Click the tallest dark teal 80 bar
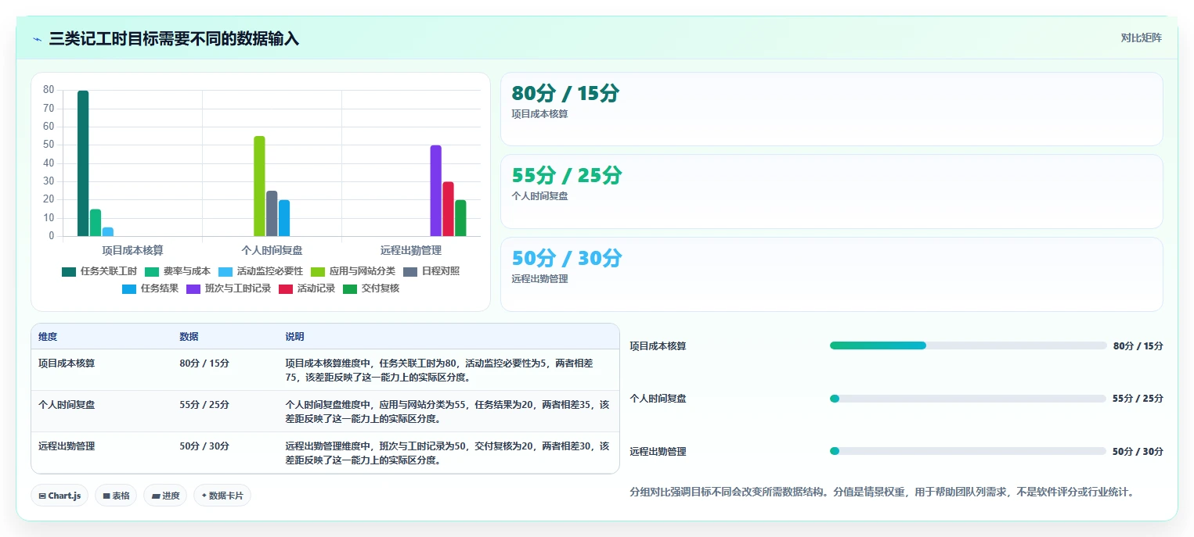1194x537 pixels. [83, 163]
